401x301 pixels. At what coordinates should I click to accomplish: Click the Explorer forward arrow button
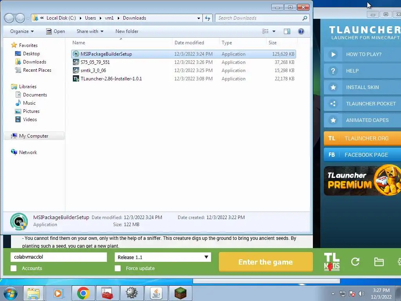coord(20,18)
